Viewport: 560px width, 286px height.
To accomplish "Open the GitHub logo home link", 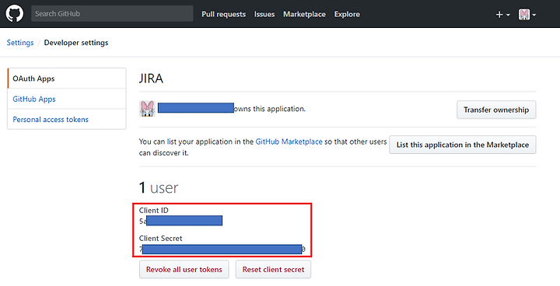I will pyautogui.click(x=15, y=14).
